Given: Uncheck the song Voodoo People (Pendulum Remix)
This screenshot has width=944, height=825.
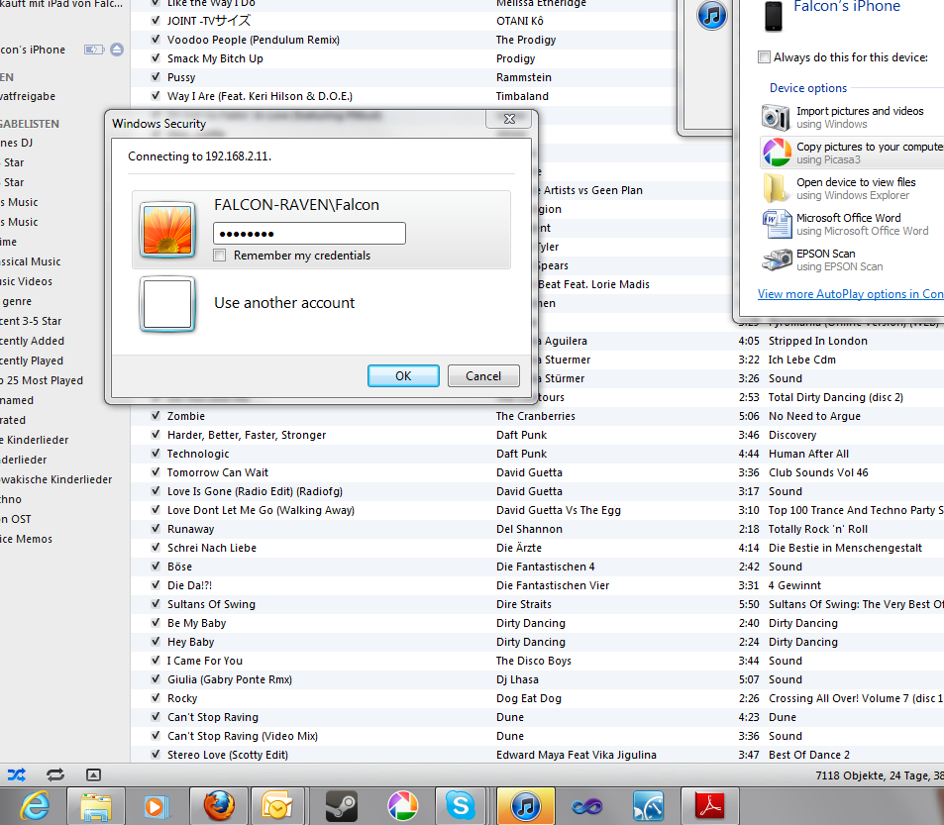Looking at the screenshot, I should click(x=156, y=39).
